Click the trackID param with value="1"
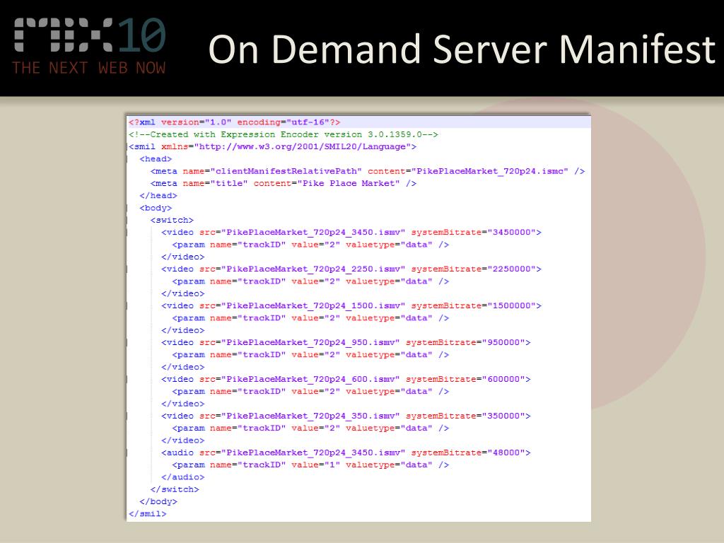Screen dimensions: 724x543 310,465
